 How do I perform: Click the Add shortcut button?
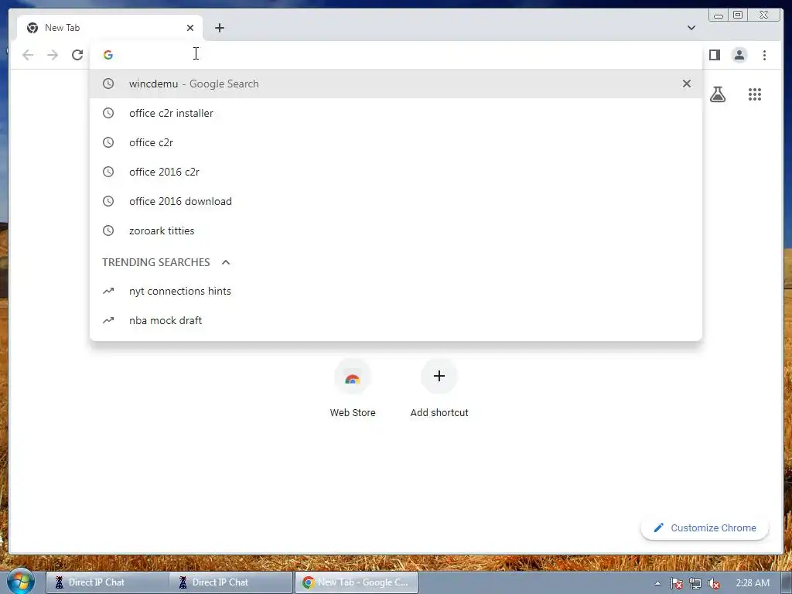[439, 389]
